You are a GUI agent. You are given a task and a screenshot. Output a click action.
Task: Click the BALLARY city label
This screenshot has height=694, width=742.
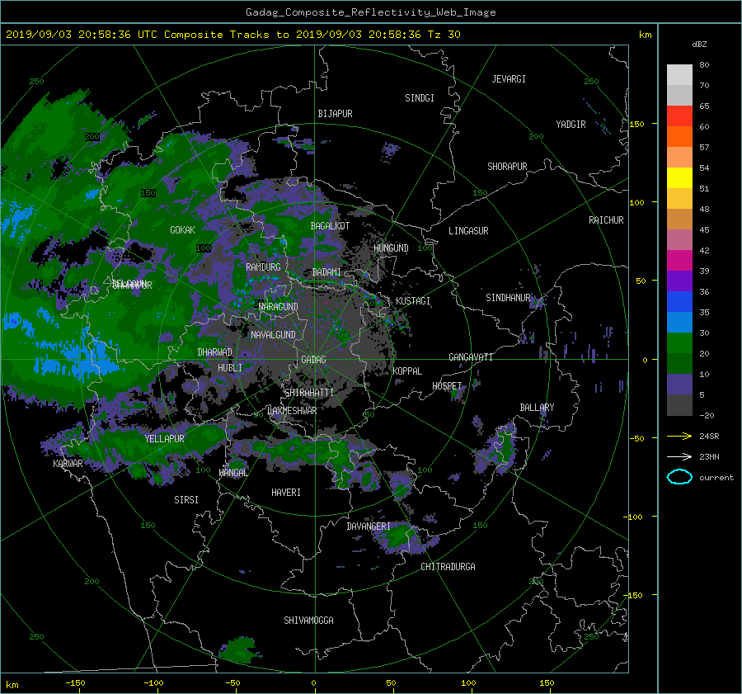(x=537, y=408)
